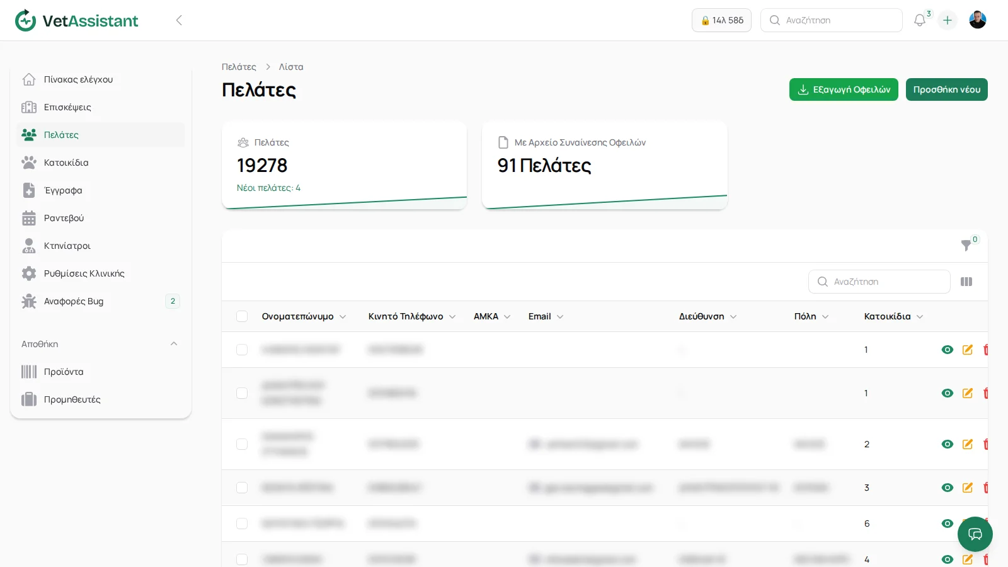
Task: Open Προϊόντα in the sidebar
Action: [101, 372]
